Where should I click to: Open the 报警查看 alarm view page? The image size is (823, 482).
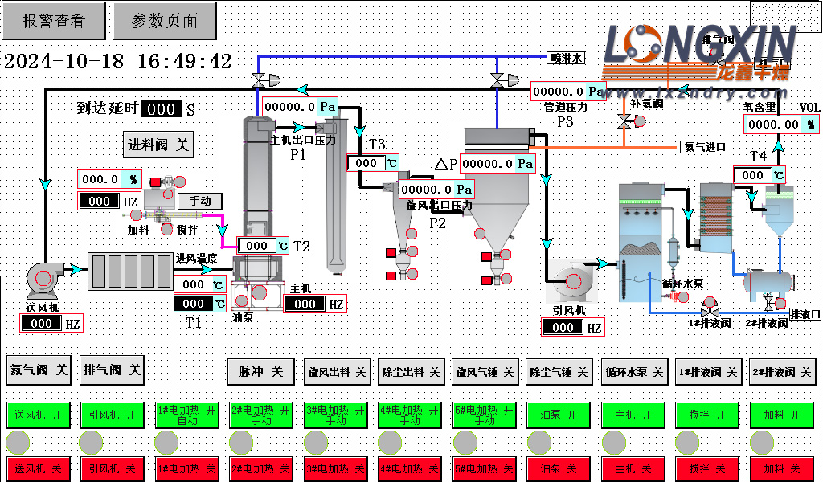coord(53,21)
